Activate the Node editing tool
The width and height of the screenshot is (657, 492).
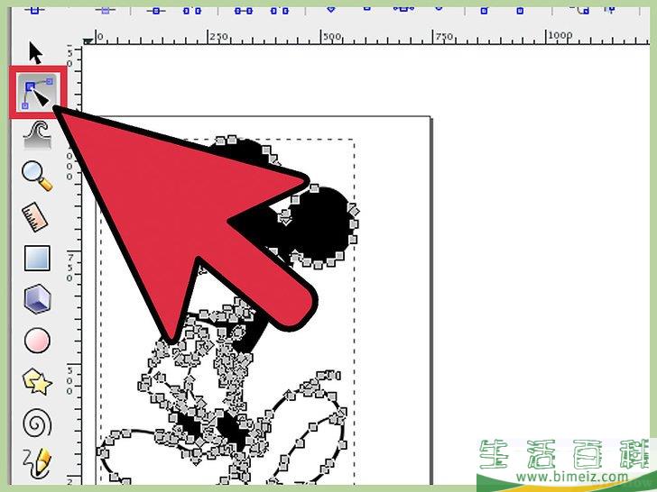pos(37,93)
